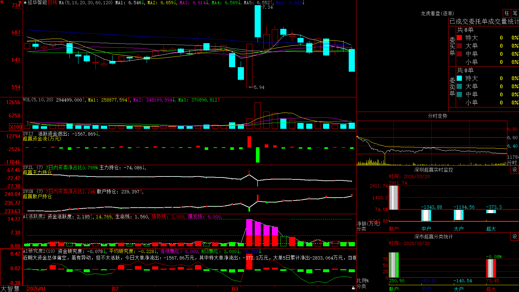Click the 小单 row under 委买单
Viewport: 519px width, 292px height.
click(x=488, y=62)
